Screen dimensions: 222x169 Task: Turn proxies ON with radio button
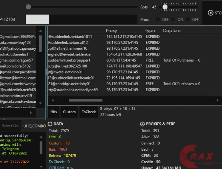click(x=173, y=20)
